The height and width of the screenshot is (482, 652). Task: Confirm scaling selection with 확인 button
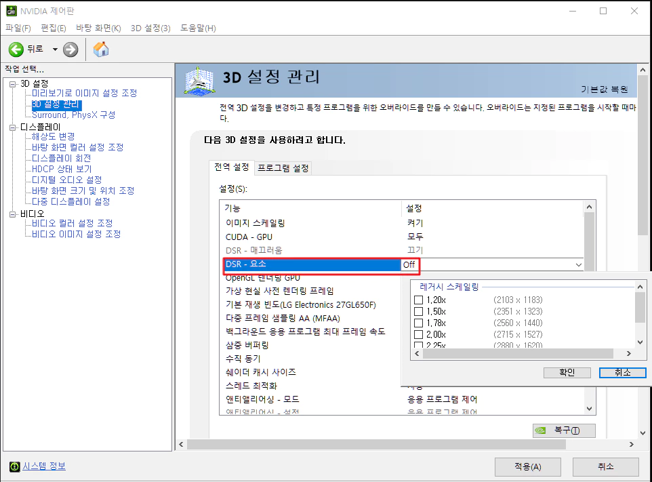point(567,372)
